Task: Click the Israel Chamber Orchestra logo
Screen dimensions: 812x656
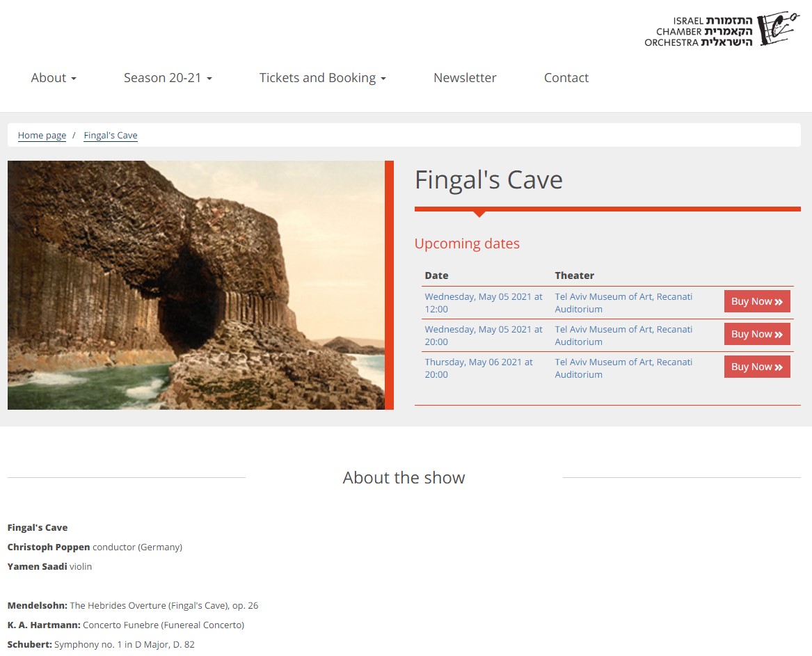Action: pyautogui.click(x=722, y=30)
